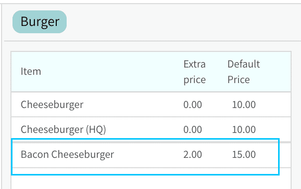Click the empty cell space after Bacon Cheeseburger name
Screen dimensions: 301x189
click(148, 154)
